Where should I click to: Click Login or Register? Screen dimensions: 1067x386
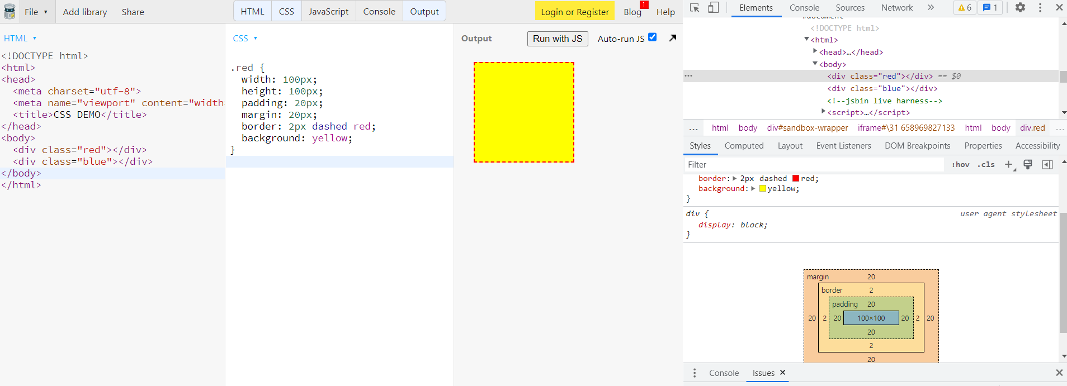pos(575,12)
